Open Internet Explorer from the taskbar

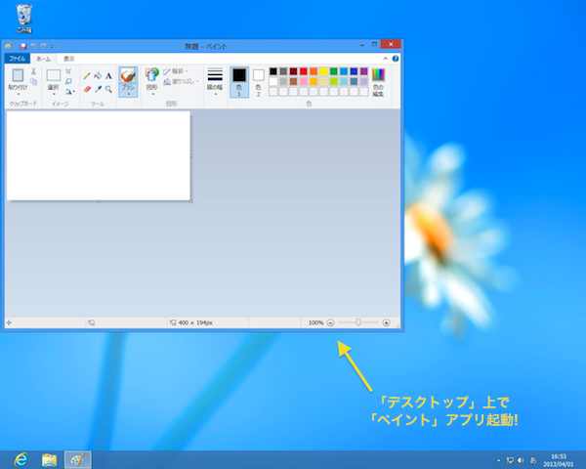[x=21, y=459]
